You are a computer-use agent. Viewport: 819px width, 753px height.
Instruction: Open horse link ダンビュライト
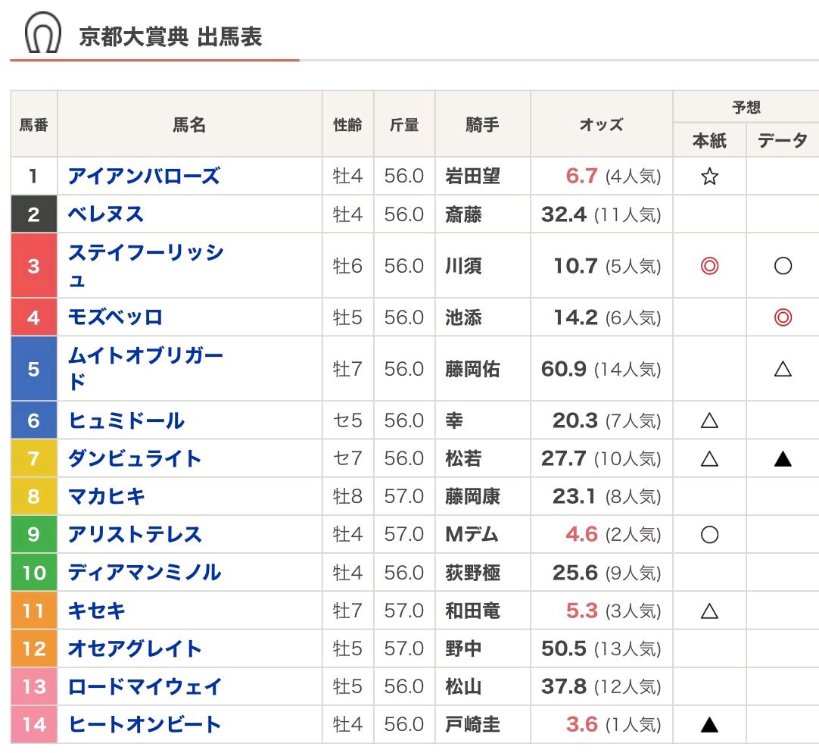pyautogui.click(x=135, y=458)
